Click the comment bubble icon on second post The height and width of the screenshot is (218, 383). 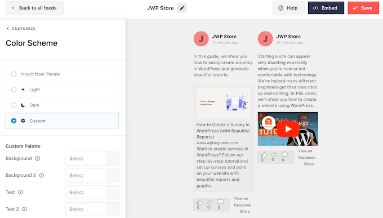[x=284, y=154]
